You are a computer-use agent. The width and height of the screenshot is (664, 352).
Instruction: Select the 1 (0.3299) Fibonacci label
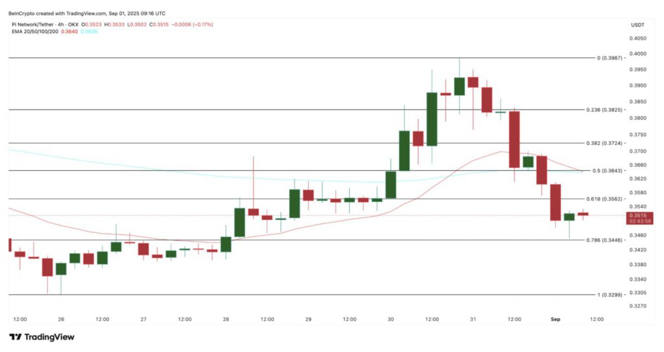[x=610, y=295]
